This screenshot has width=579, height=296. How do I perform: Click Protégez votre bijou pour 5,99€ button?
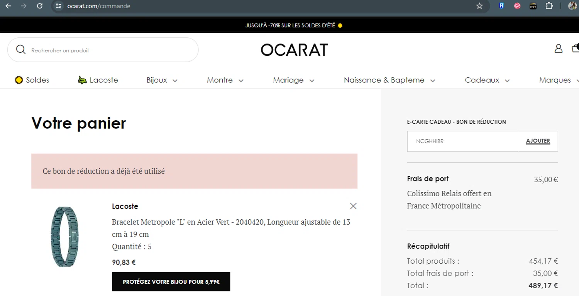point(171,282)
